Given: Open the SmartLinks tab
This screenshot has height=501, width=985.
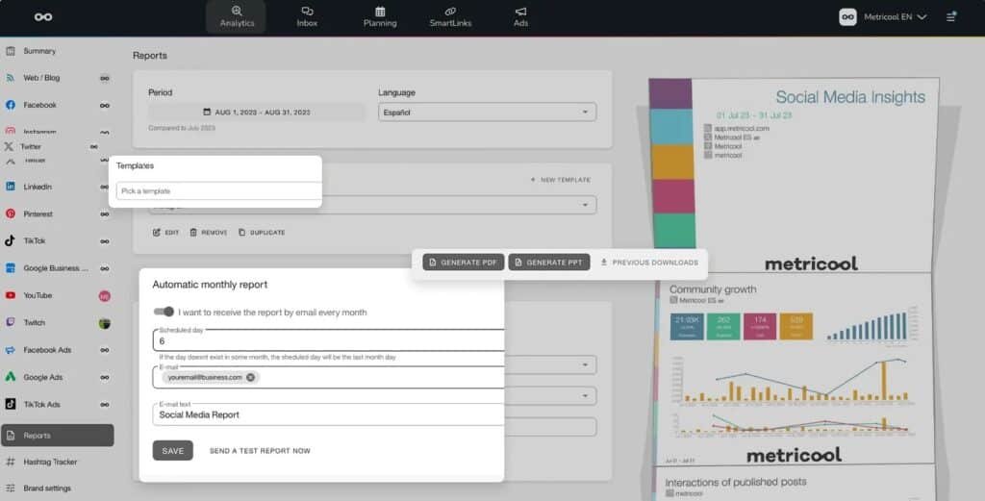Looking at the screenshot, I should 450,16.
